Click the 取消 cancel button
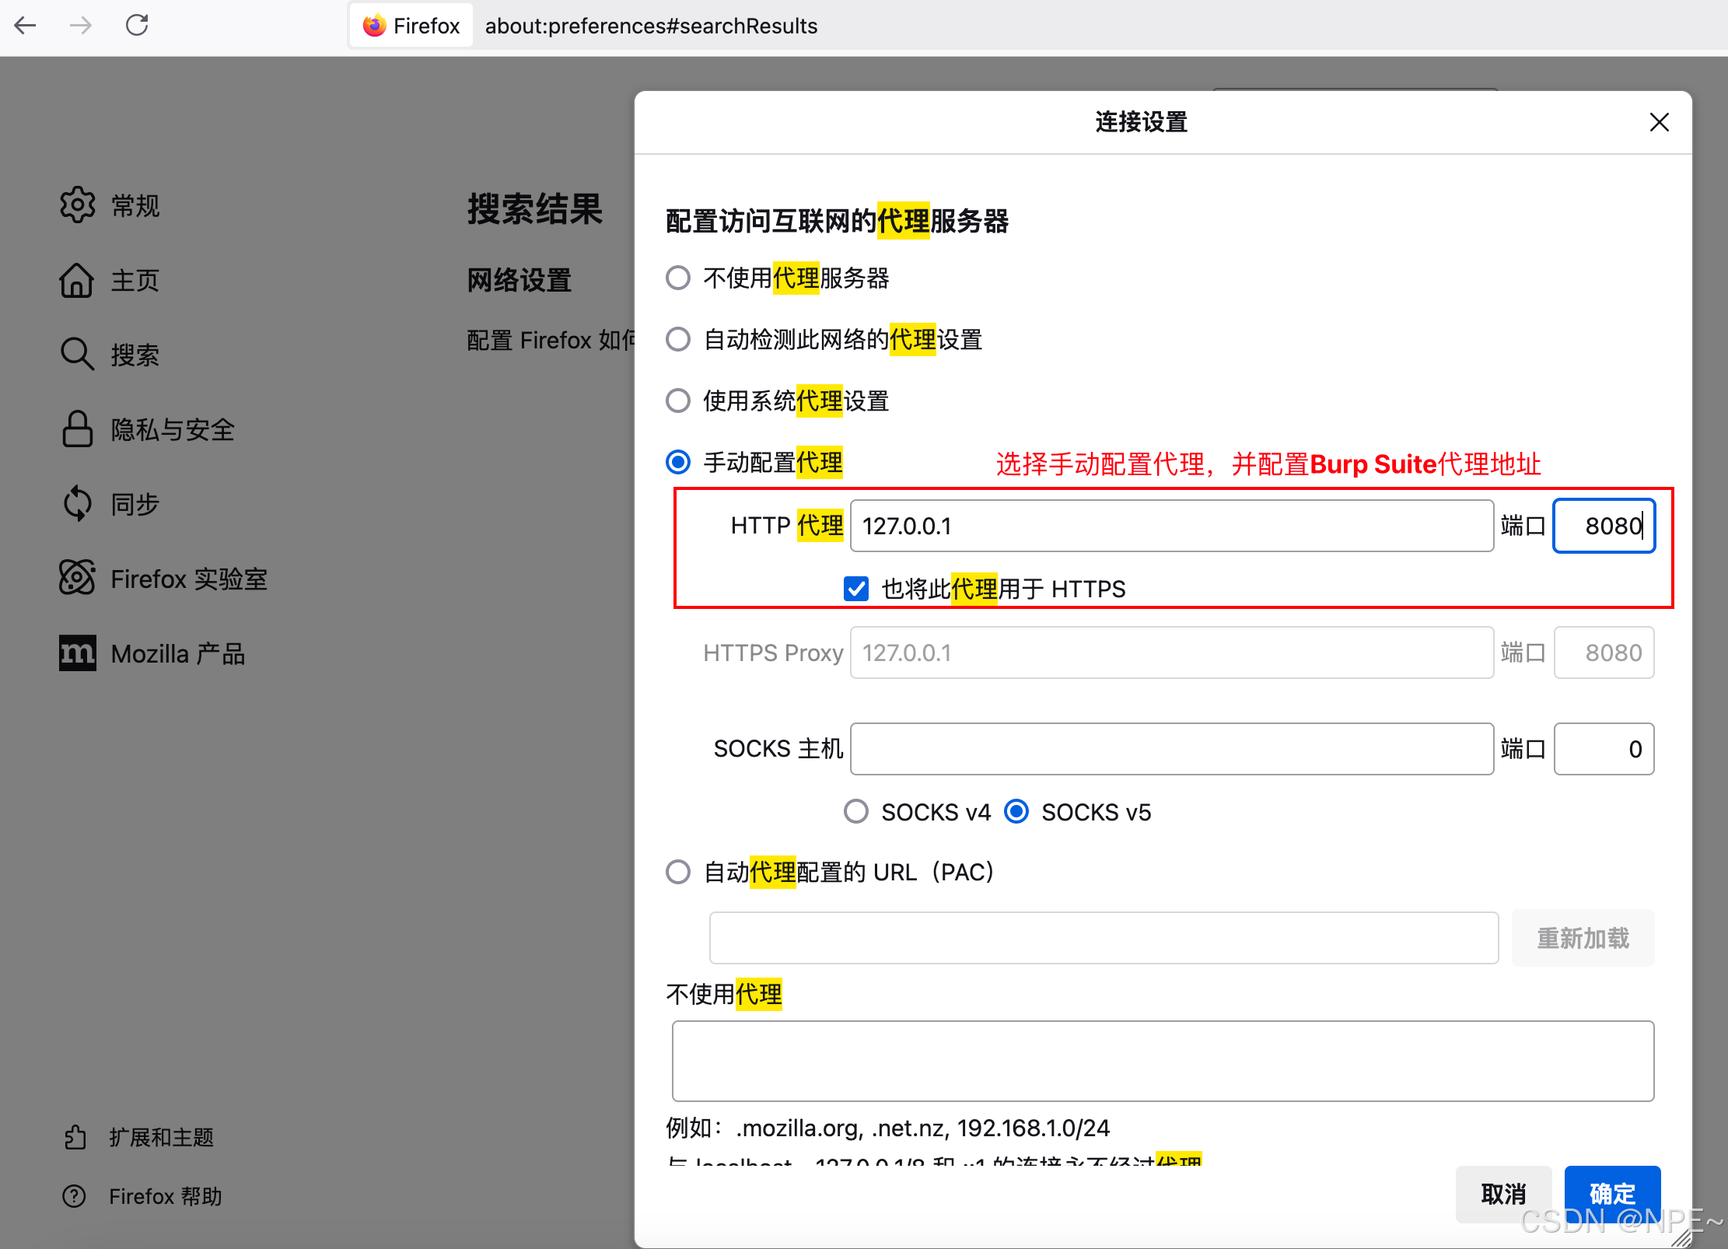This screenshot has width=1728, height=1249. (1503, 1193)
